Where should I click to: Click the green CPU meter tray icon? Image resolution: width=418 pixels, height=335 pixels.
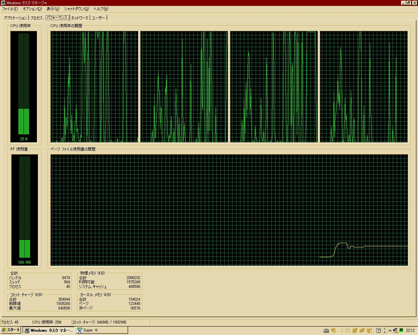click(401, 331)
